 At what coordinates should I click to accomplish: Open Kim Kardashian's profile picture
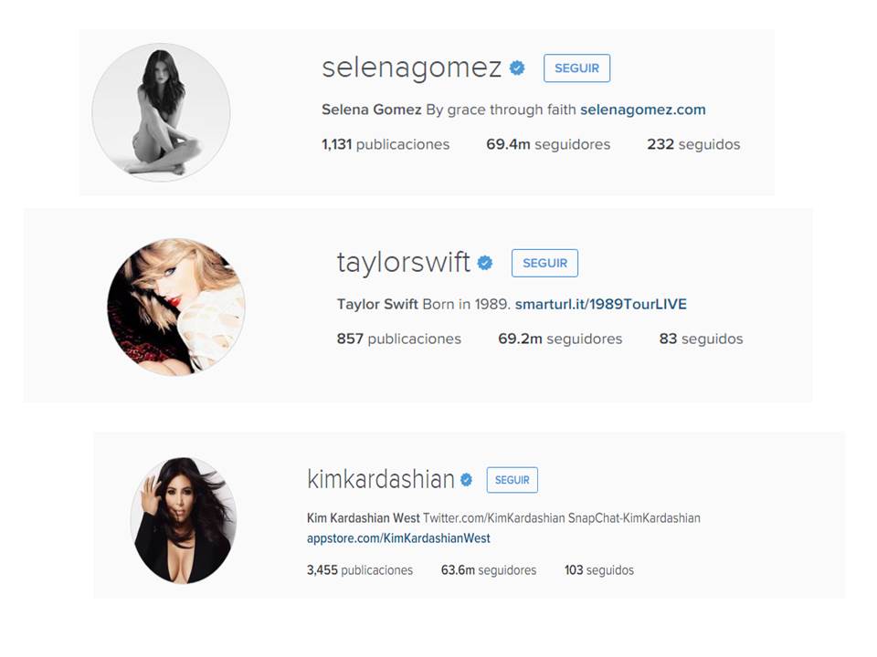click(184, 521)
